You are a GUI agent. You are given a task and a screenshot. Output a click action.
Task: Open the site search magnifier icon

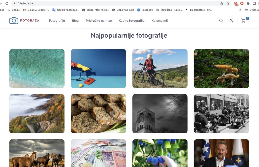221,21
